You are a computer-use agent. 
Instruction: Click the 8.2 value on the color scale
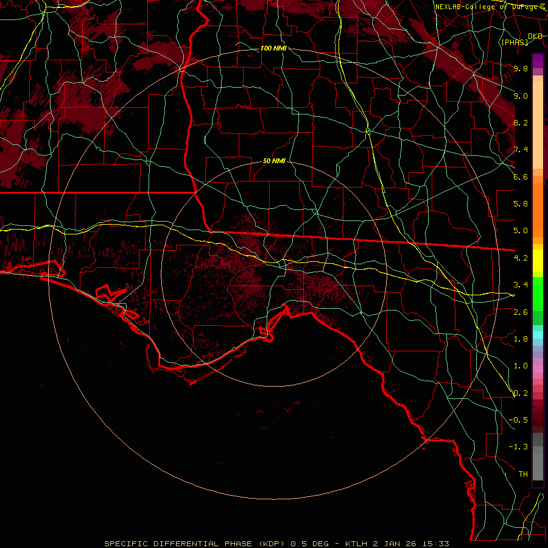(x=521, y=122)
